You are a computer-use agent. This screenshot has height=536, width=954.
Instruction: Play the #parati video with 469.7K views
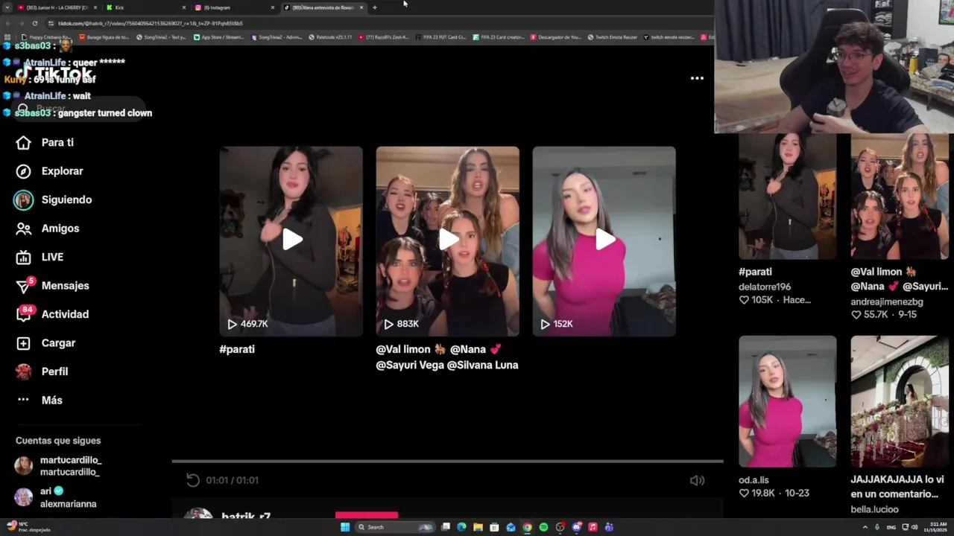(291, 240)
